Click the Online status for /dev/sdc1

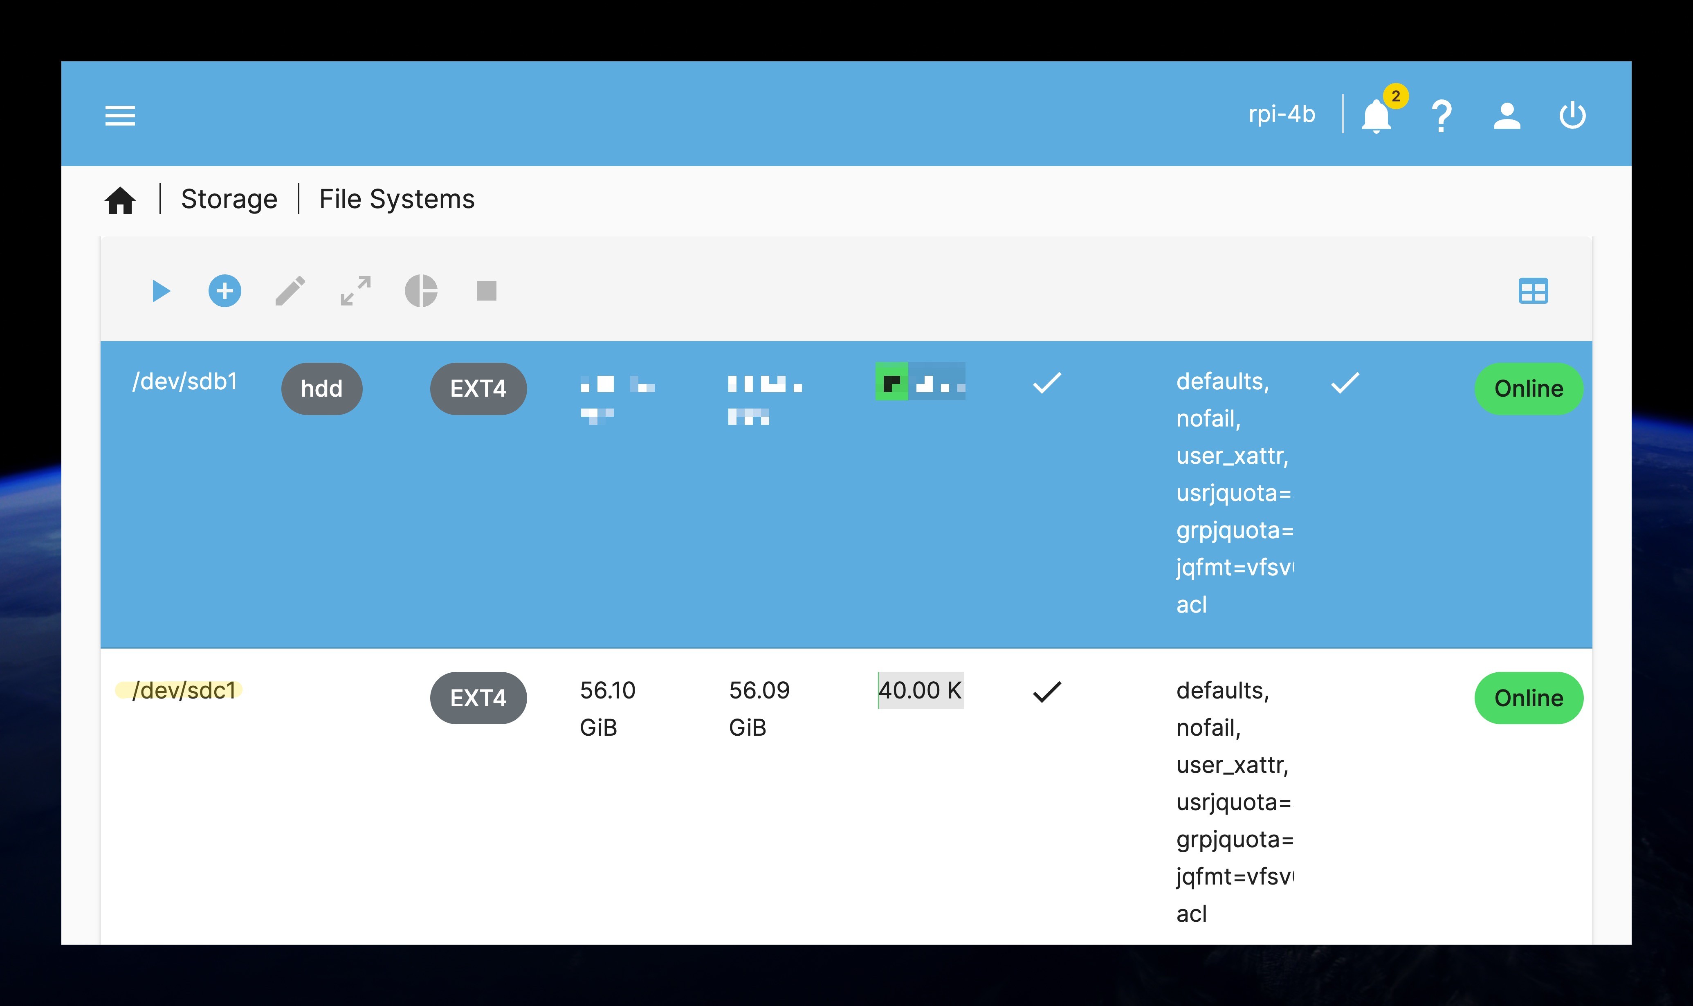click(x=1528, y=698)
